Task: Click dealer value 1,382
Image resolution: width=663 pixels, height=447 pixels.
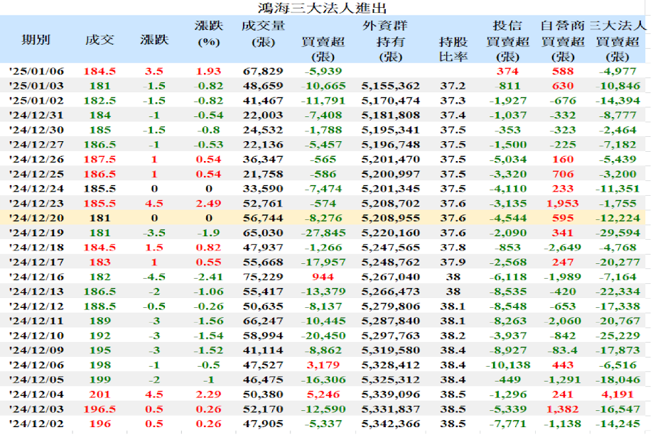Action: [x=563, y=409]
